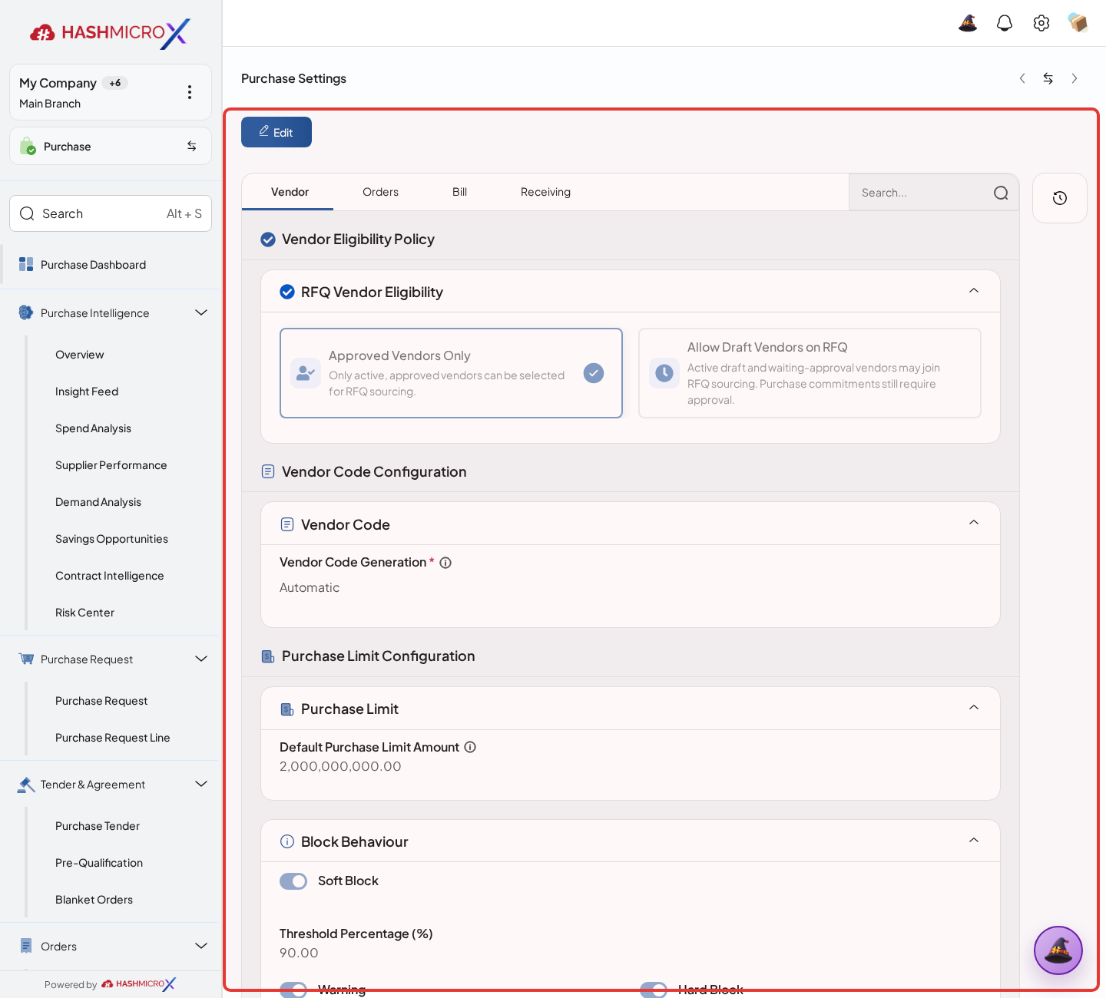Open the settings gear icon

click(1041, 23)
